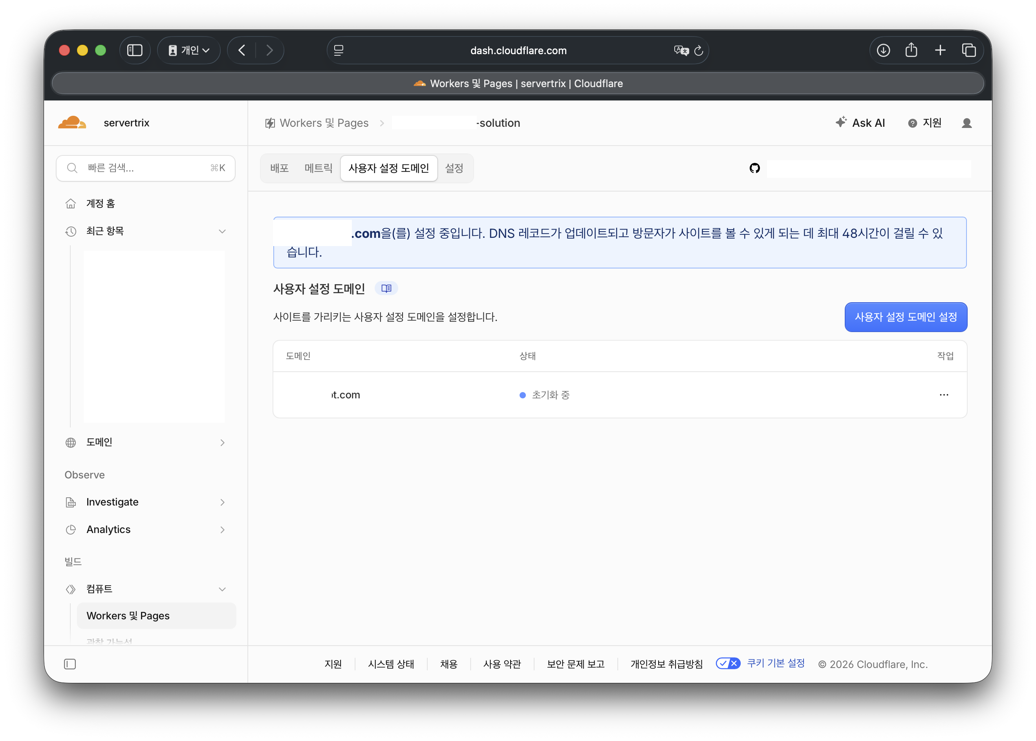Toggle the Safari sidebar panel button
This screenshot has height=741, width=1036.
(135, 50)
